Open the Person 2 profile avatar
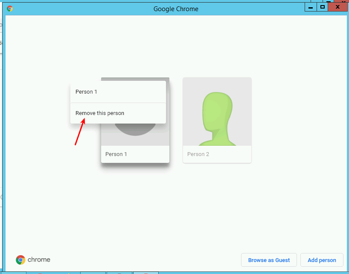349x274 pixels. click(217, 112)
